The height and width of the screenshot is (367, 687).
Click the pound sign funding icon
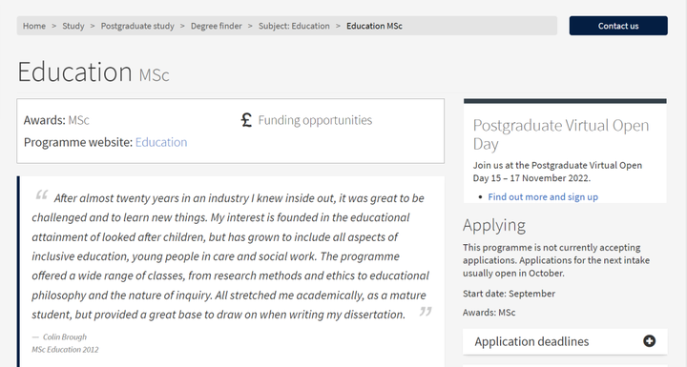pyautogui.click(x=247, y=120)
